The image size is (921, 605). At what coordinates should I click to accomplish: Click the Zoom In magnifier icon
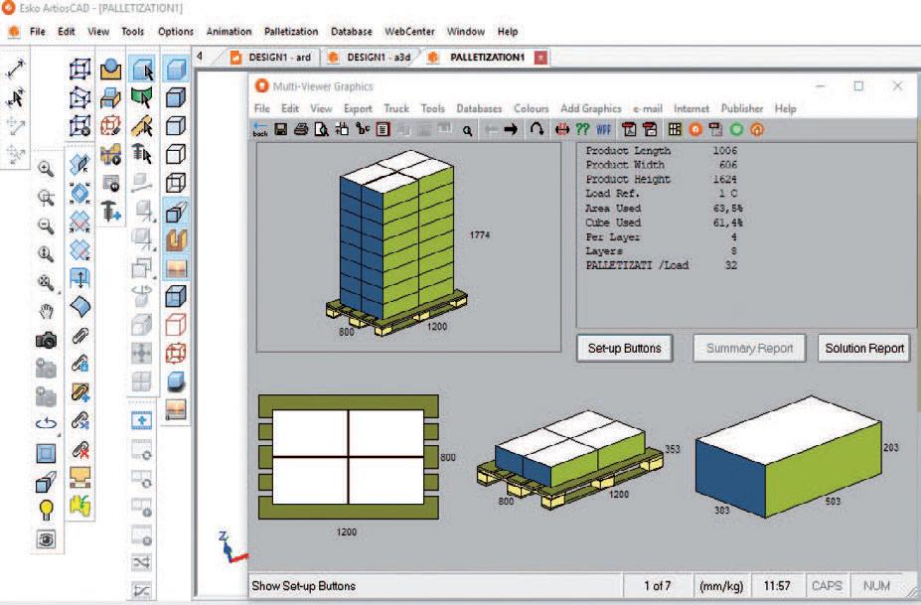point(46,169)
